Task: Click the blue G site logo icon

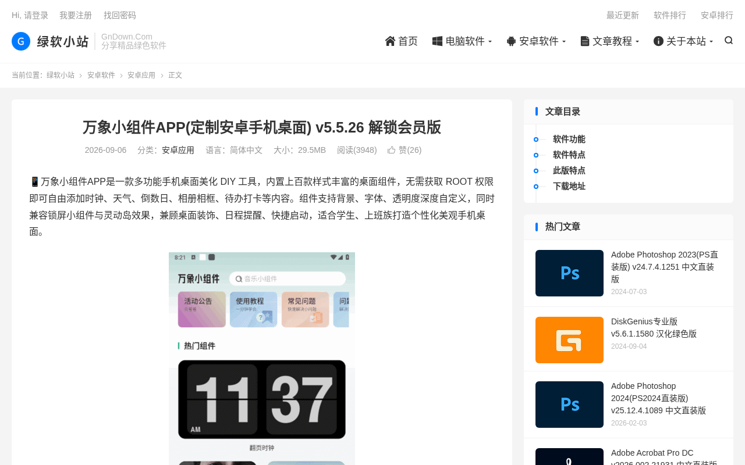Action: (x=21, y=41)
